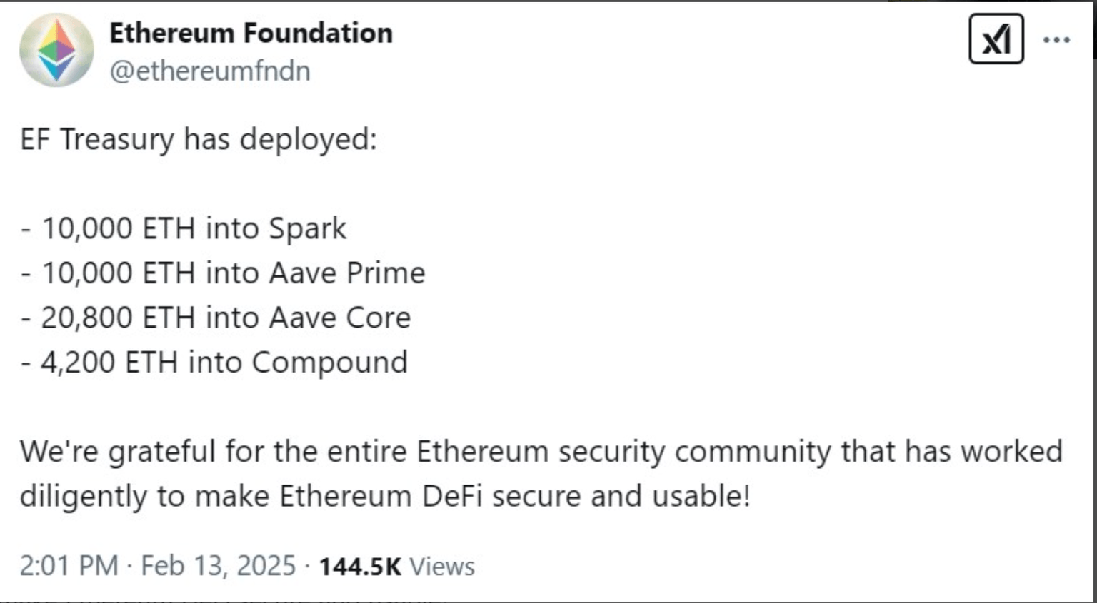Click the 4,200 ETH into Compound text

[x=214, y=362]
